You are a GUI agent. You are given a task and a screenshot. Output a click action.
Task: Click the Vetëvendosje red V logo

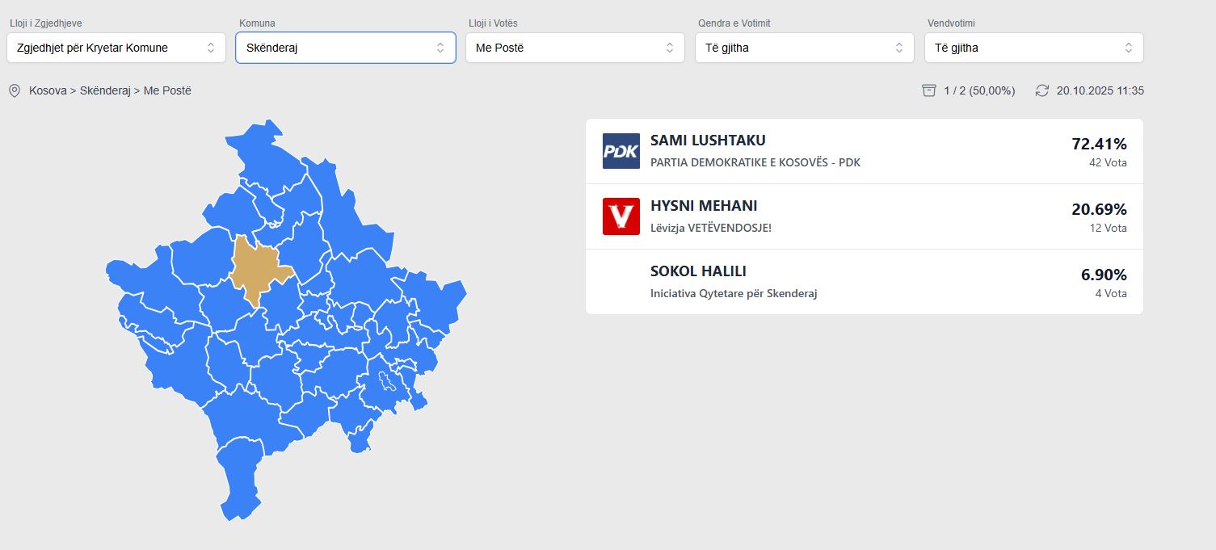(621, 216)
